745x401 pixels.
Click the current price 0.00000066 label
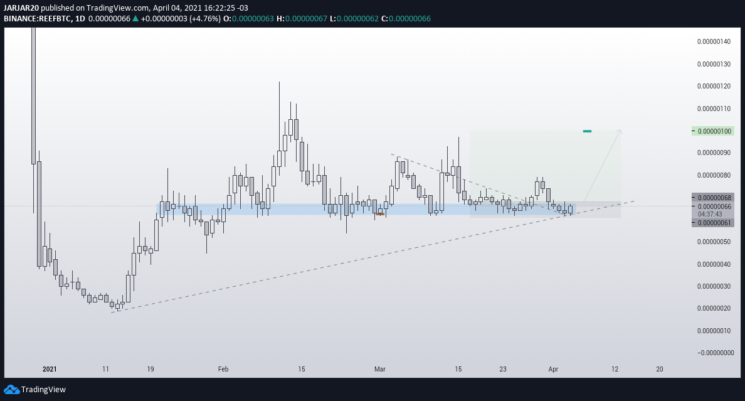[713, 206]
